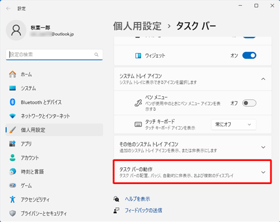The width and height of the screenshot is (280, 222).
Task: Click the ウィジェット label text
Action: 155,55
